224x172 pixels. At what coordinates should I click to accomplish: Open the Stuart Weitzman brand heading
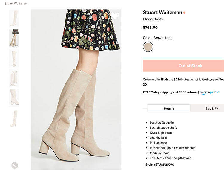(162, 13)
